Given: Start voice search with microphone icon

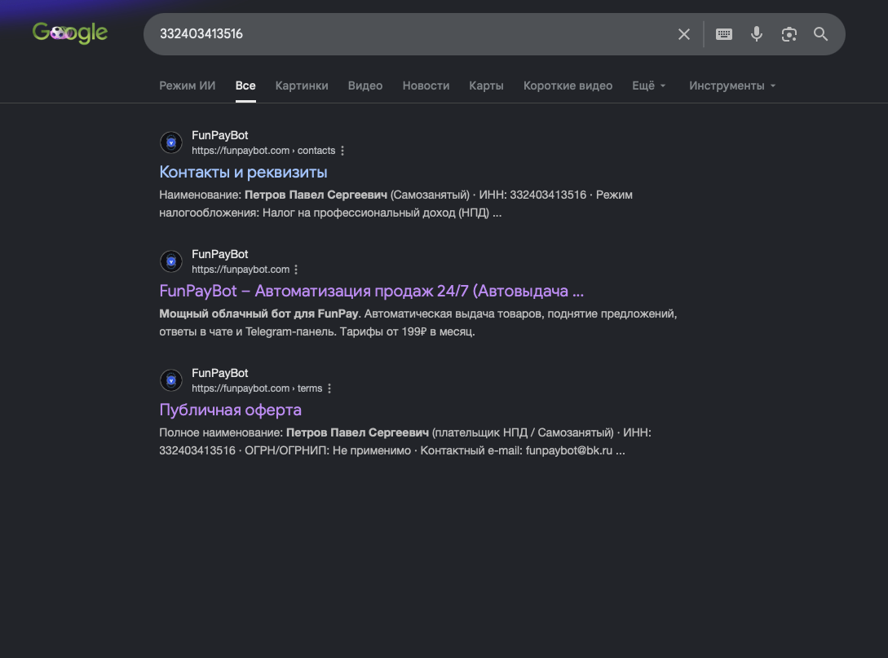Looking at the screenshot, I should (756, 34).
